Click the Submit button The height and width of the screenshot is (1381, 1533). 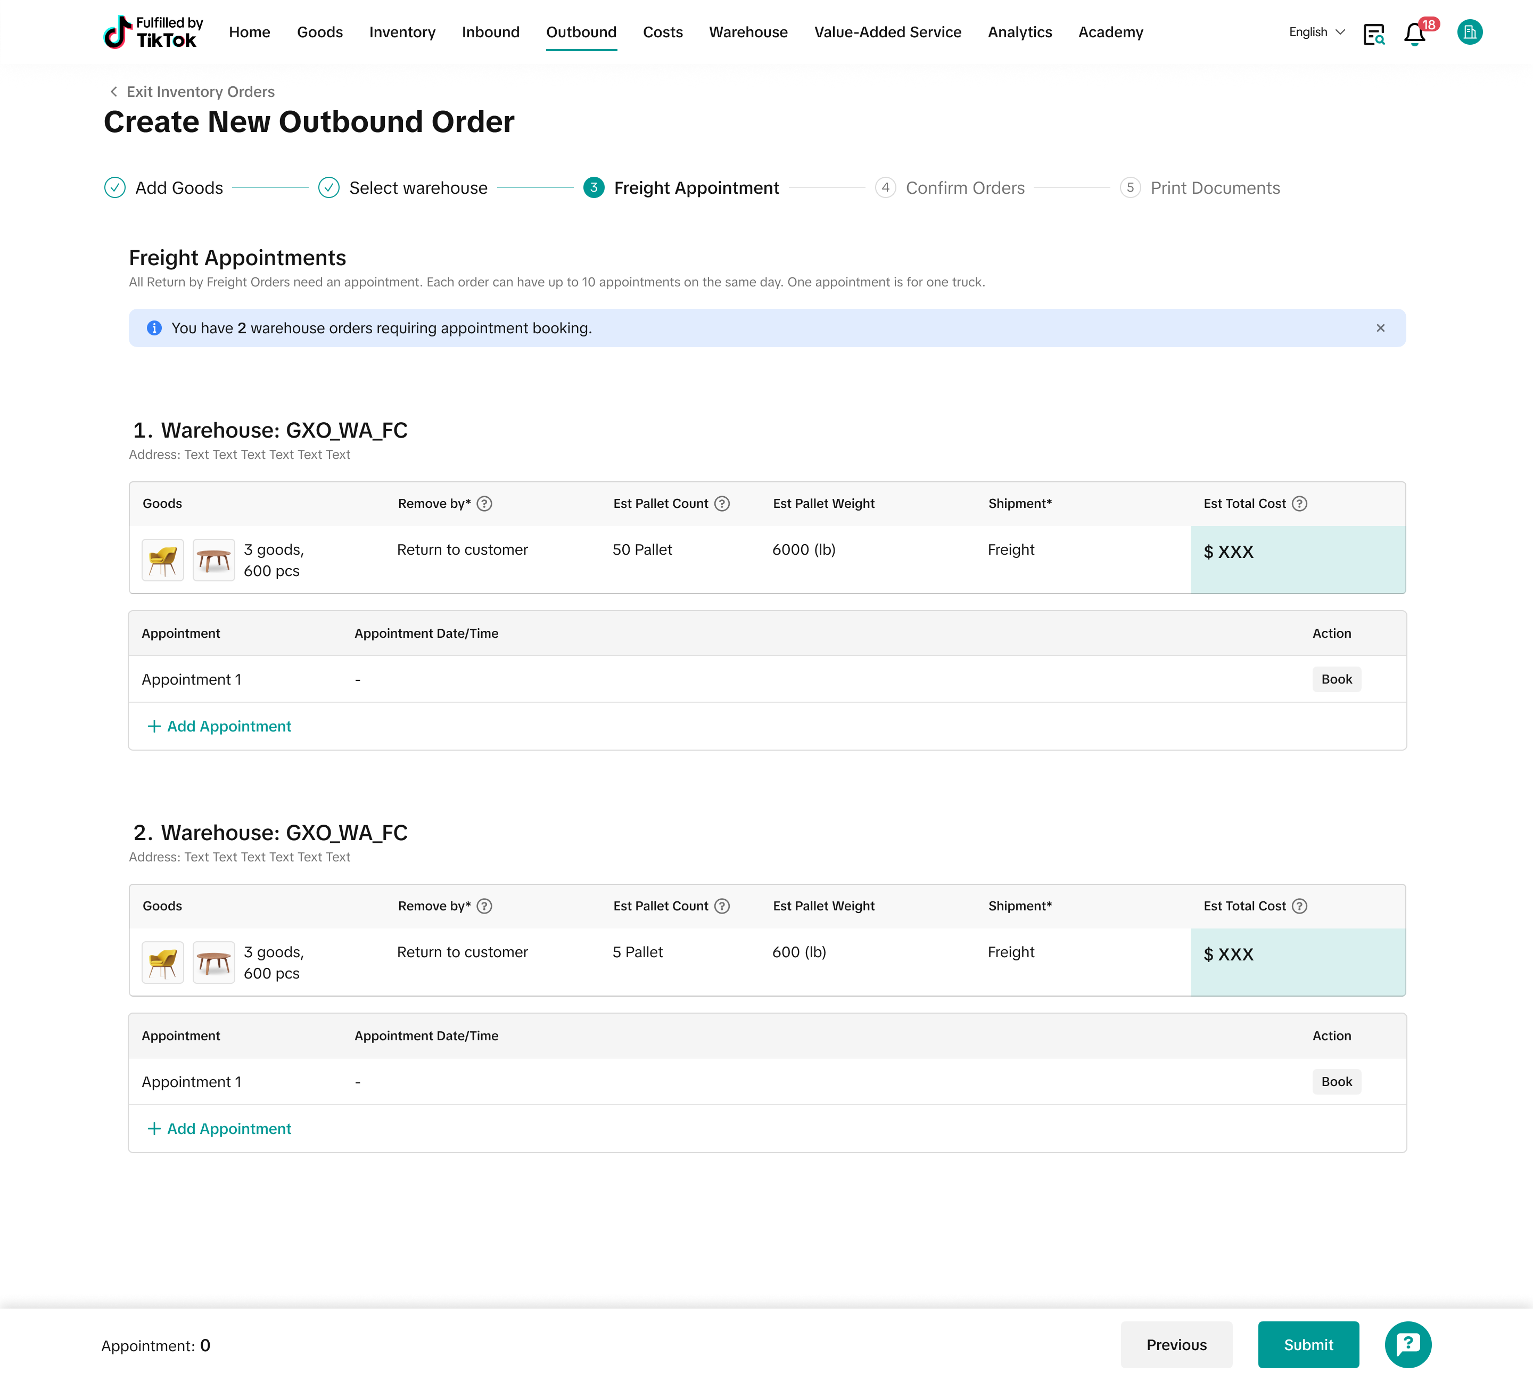click(1308, 1345)
